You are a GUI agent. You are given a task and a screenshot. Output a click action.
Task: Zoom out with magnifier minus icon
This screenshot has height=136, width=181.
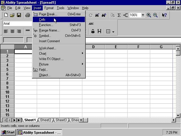[x=155, y=15]
